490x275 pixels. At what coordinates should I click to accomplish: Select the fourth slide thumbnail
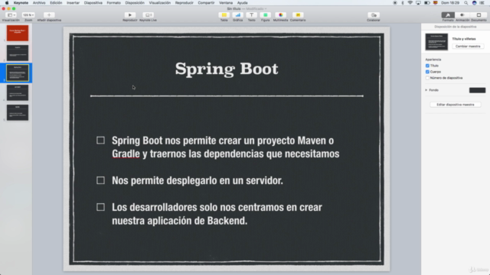(18, 93)
